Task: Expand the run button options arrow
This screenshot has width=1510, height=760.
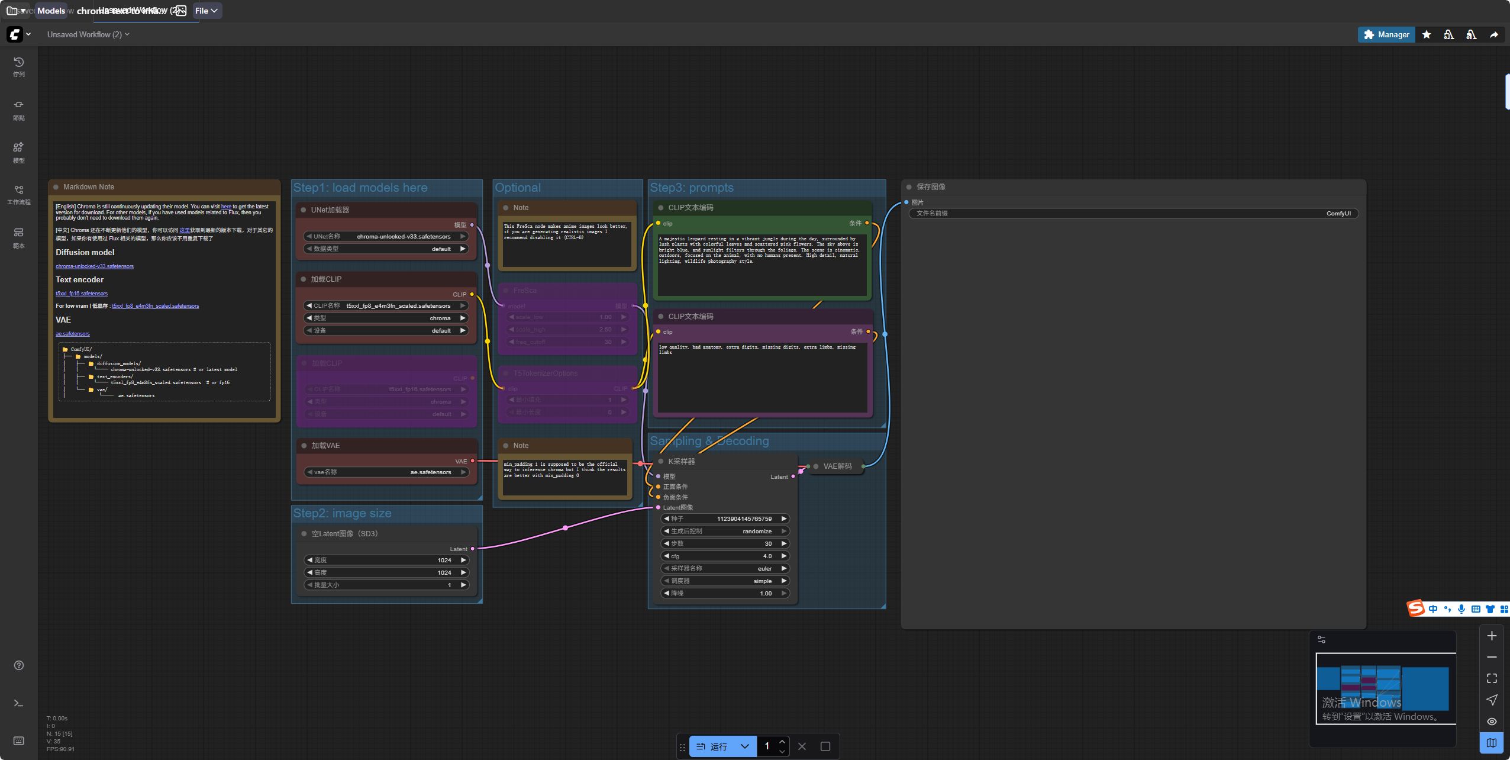Action: tap(745, 746)
